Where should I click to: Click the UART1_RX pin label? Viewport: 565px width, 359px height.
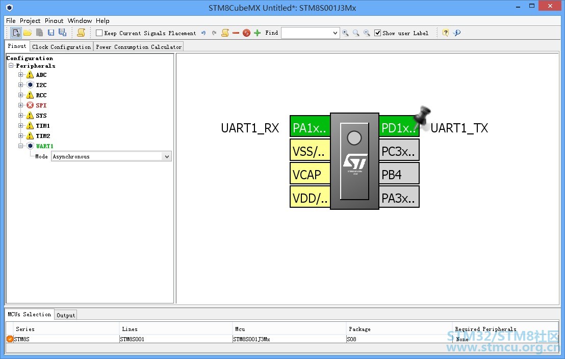coord(250,128)
